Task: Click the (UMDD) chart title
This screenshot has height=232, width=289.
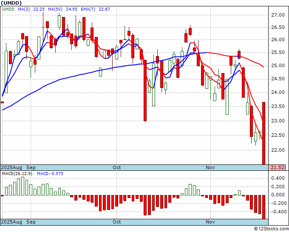Action: coord(11,3)
